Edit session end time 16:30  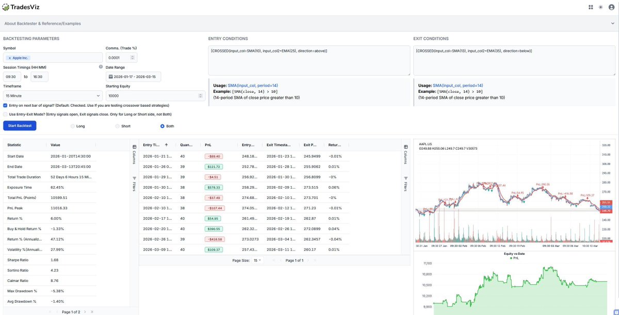39,77
